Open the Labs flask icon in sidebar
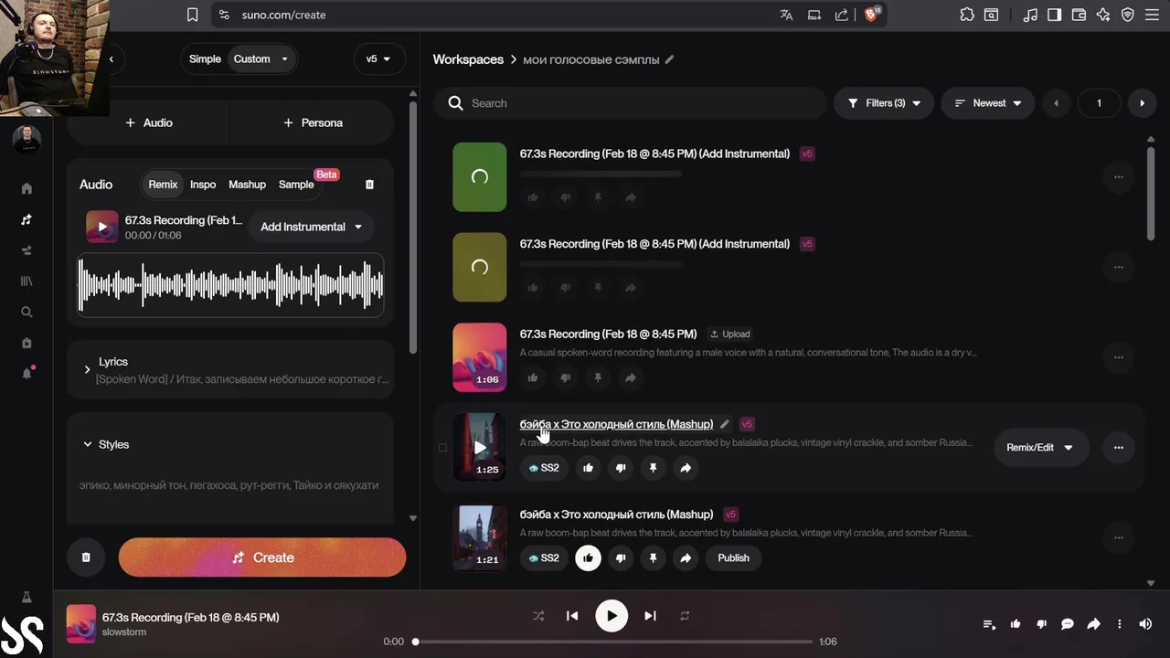Image resolution: width=1170 pixels, height=658 pixels. tap(27, 597)
